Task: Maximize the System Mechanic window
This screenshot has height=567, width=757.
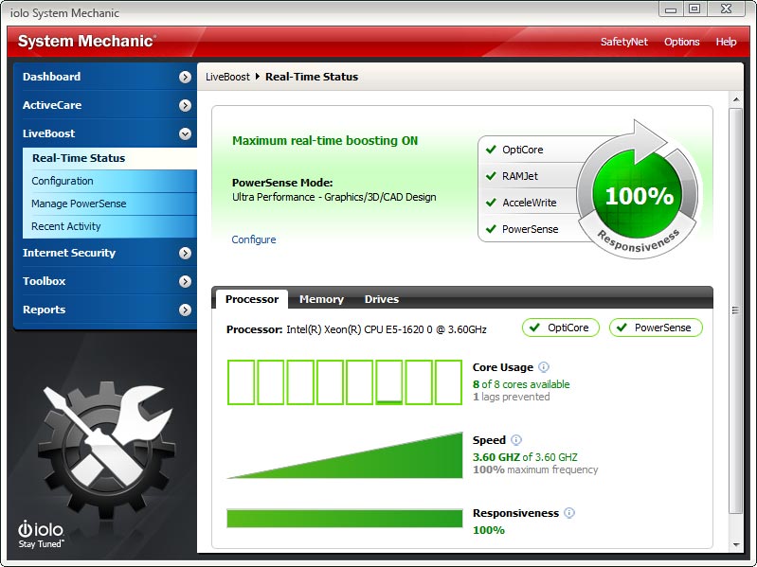Action: click(x=694, y=9)
